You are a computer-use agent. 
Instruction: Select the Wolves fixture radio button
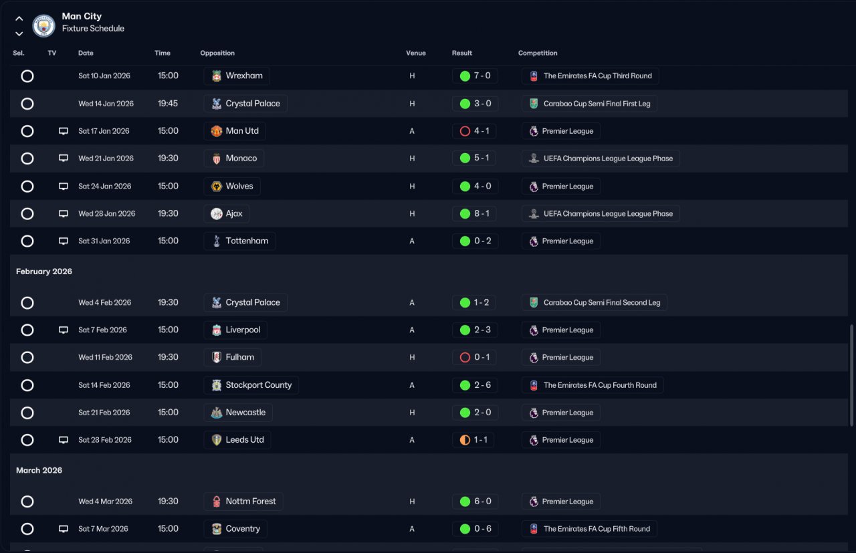click(x=27, y=187)
